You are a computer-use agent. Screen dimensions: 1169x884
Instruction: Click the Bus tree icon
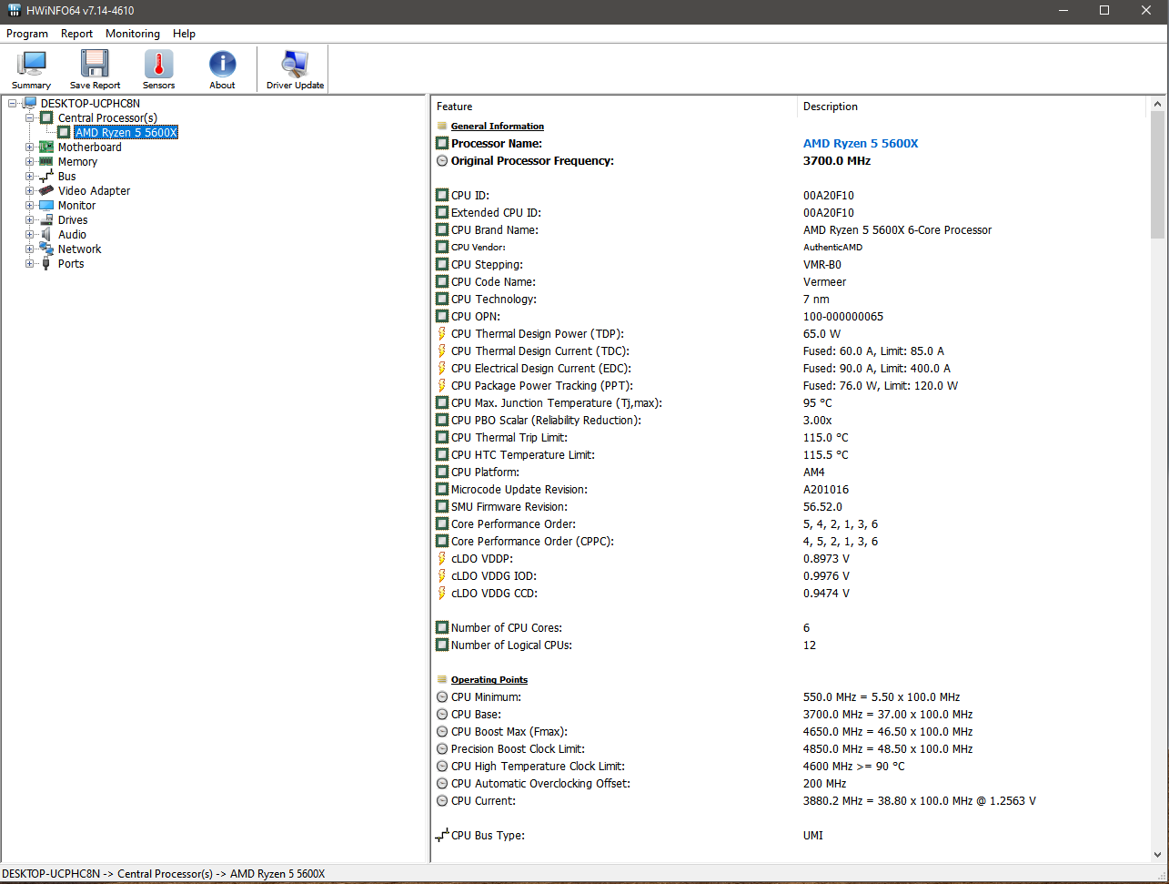(46, 177)
